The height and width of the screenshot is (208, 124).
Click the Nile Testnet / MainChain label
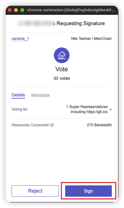click(x=91, y=39)
